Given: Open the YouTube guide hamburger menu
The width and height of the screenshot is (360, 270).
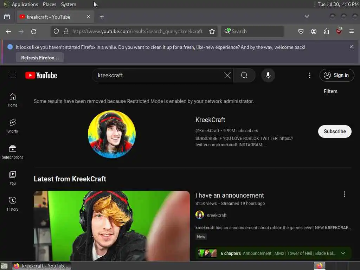Looking at the screenshot, I should tap(13, 75).
